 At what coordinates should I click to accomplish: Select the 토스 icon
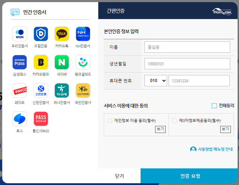click(19, 119)
